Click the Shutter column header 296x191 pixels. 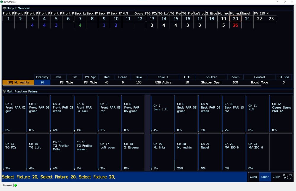(211, 77)
